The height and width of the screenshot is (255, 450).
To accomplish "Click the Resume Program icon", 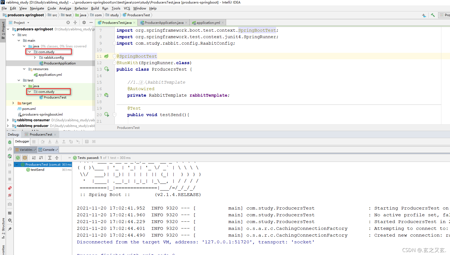I will pos(10,165).
